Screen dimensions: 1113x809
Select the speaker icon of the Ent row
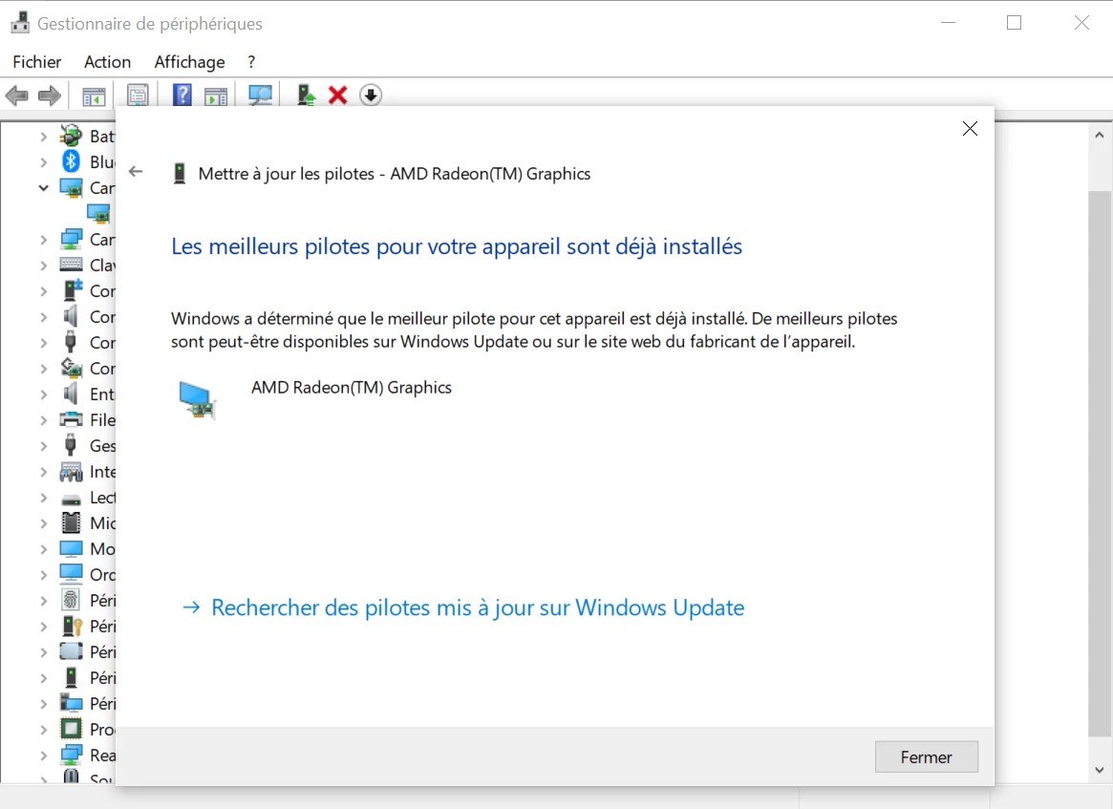click(x=71, y=394)
